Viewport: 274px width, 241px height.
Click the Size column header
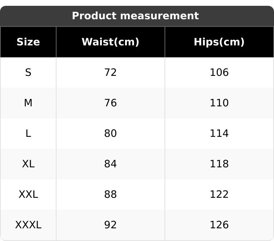click(x=28, y=42)
